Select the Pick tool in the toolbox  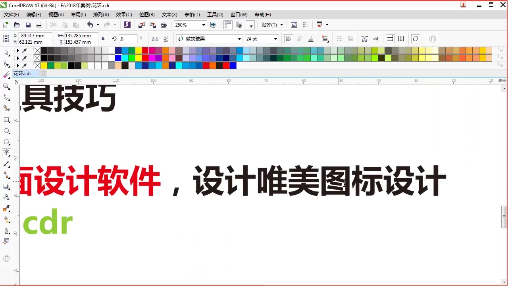click(x=6, y=53)
